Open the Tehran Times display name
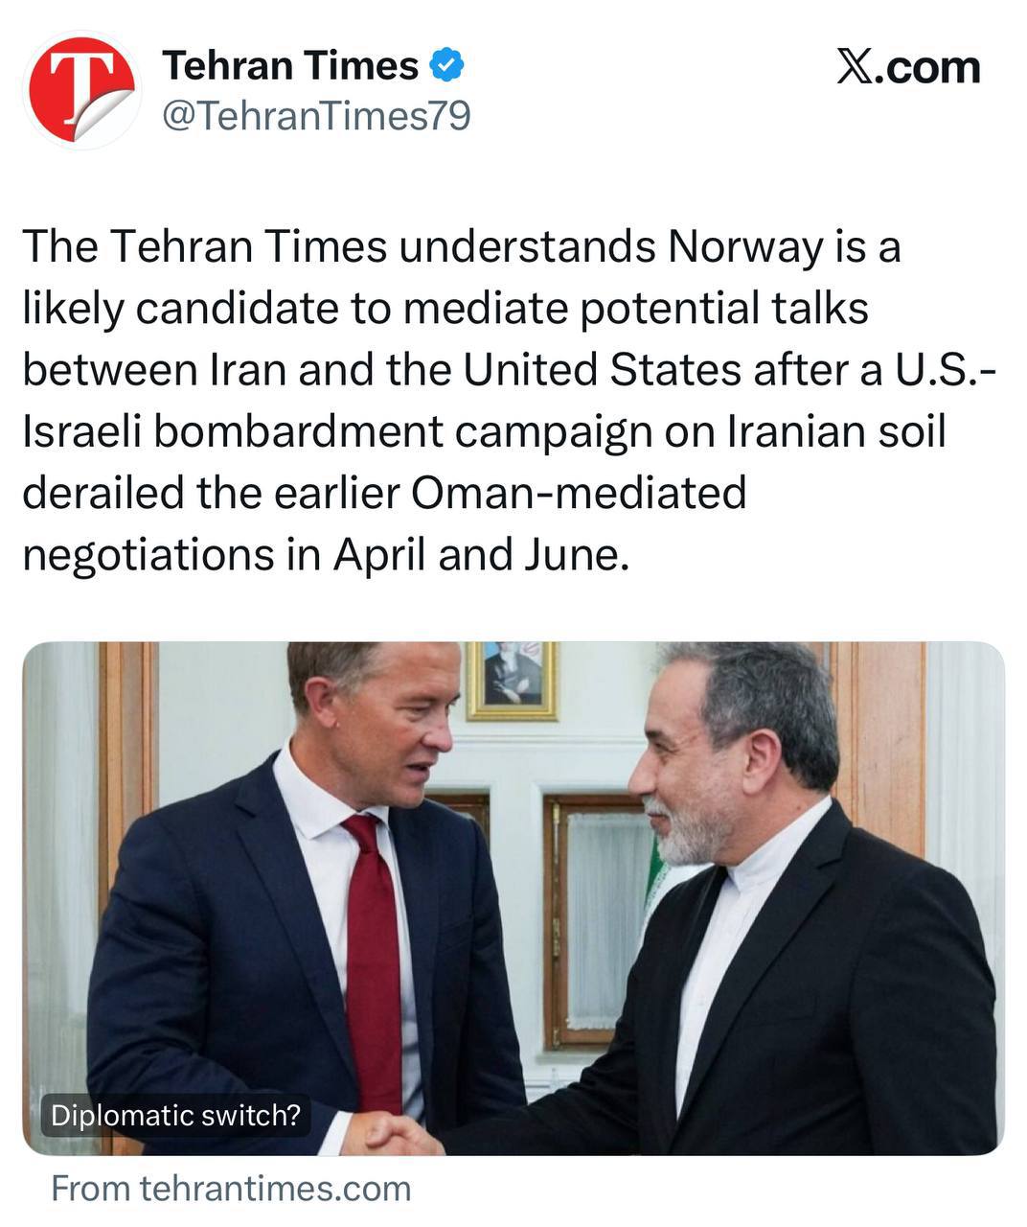Image resolution: width=1027 pixels, height=1227 pixels. click(290, 66)
